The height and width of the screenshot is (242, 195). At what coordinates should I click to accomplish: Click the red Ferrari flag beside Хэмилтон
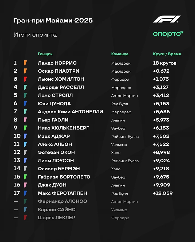[x=25, y=79]
